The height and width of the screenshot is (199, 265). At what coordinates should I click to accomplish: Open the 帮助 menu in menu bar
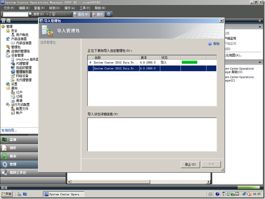pyautogui.click(x=100, y=8)
